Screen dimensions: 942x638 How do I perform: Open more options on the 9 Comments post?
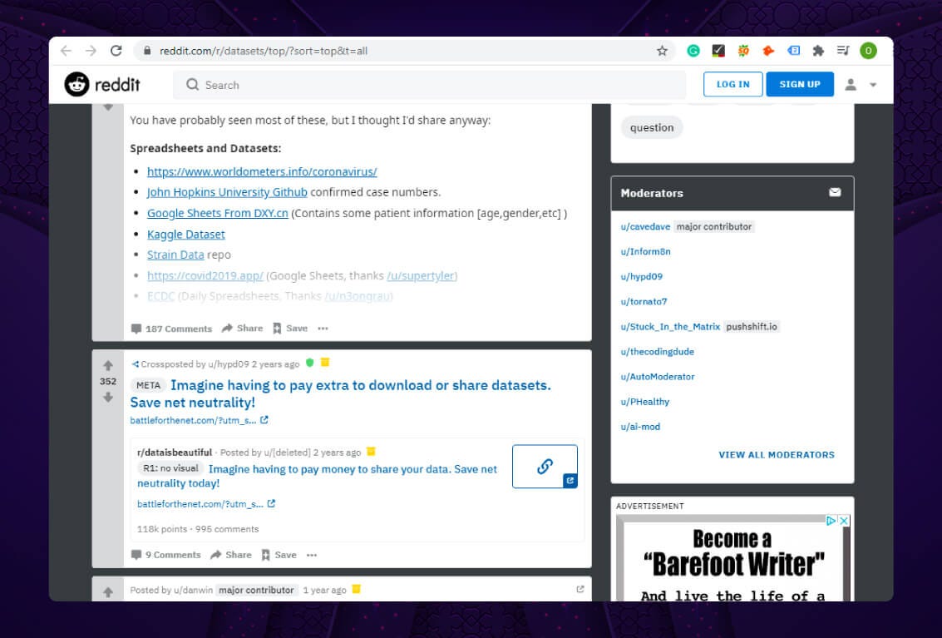click(311, 555)
